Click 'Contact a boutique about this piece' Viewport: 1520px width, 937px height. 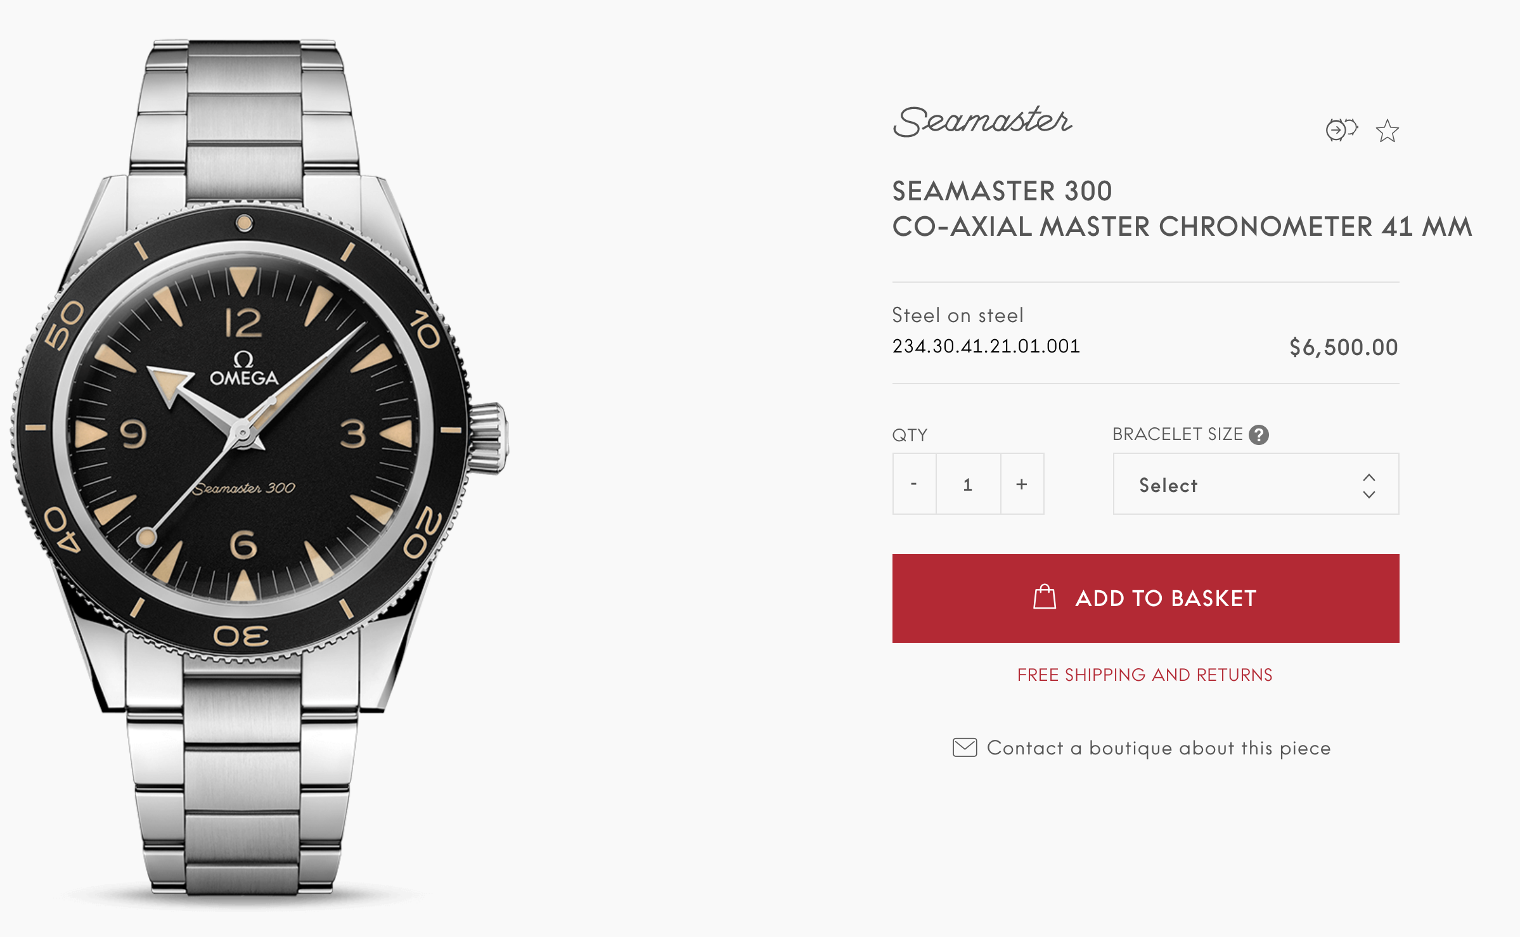(x=1159, y=748)
